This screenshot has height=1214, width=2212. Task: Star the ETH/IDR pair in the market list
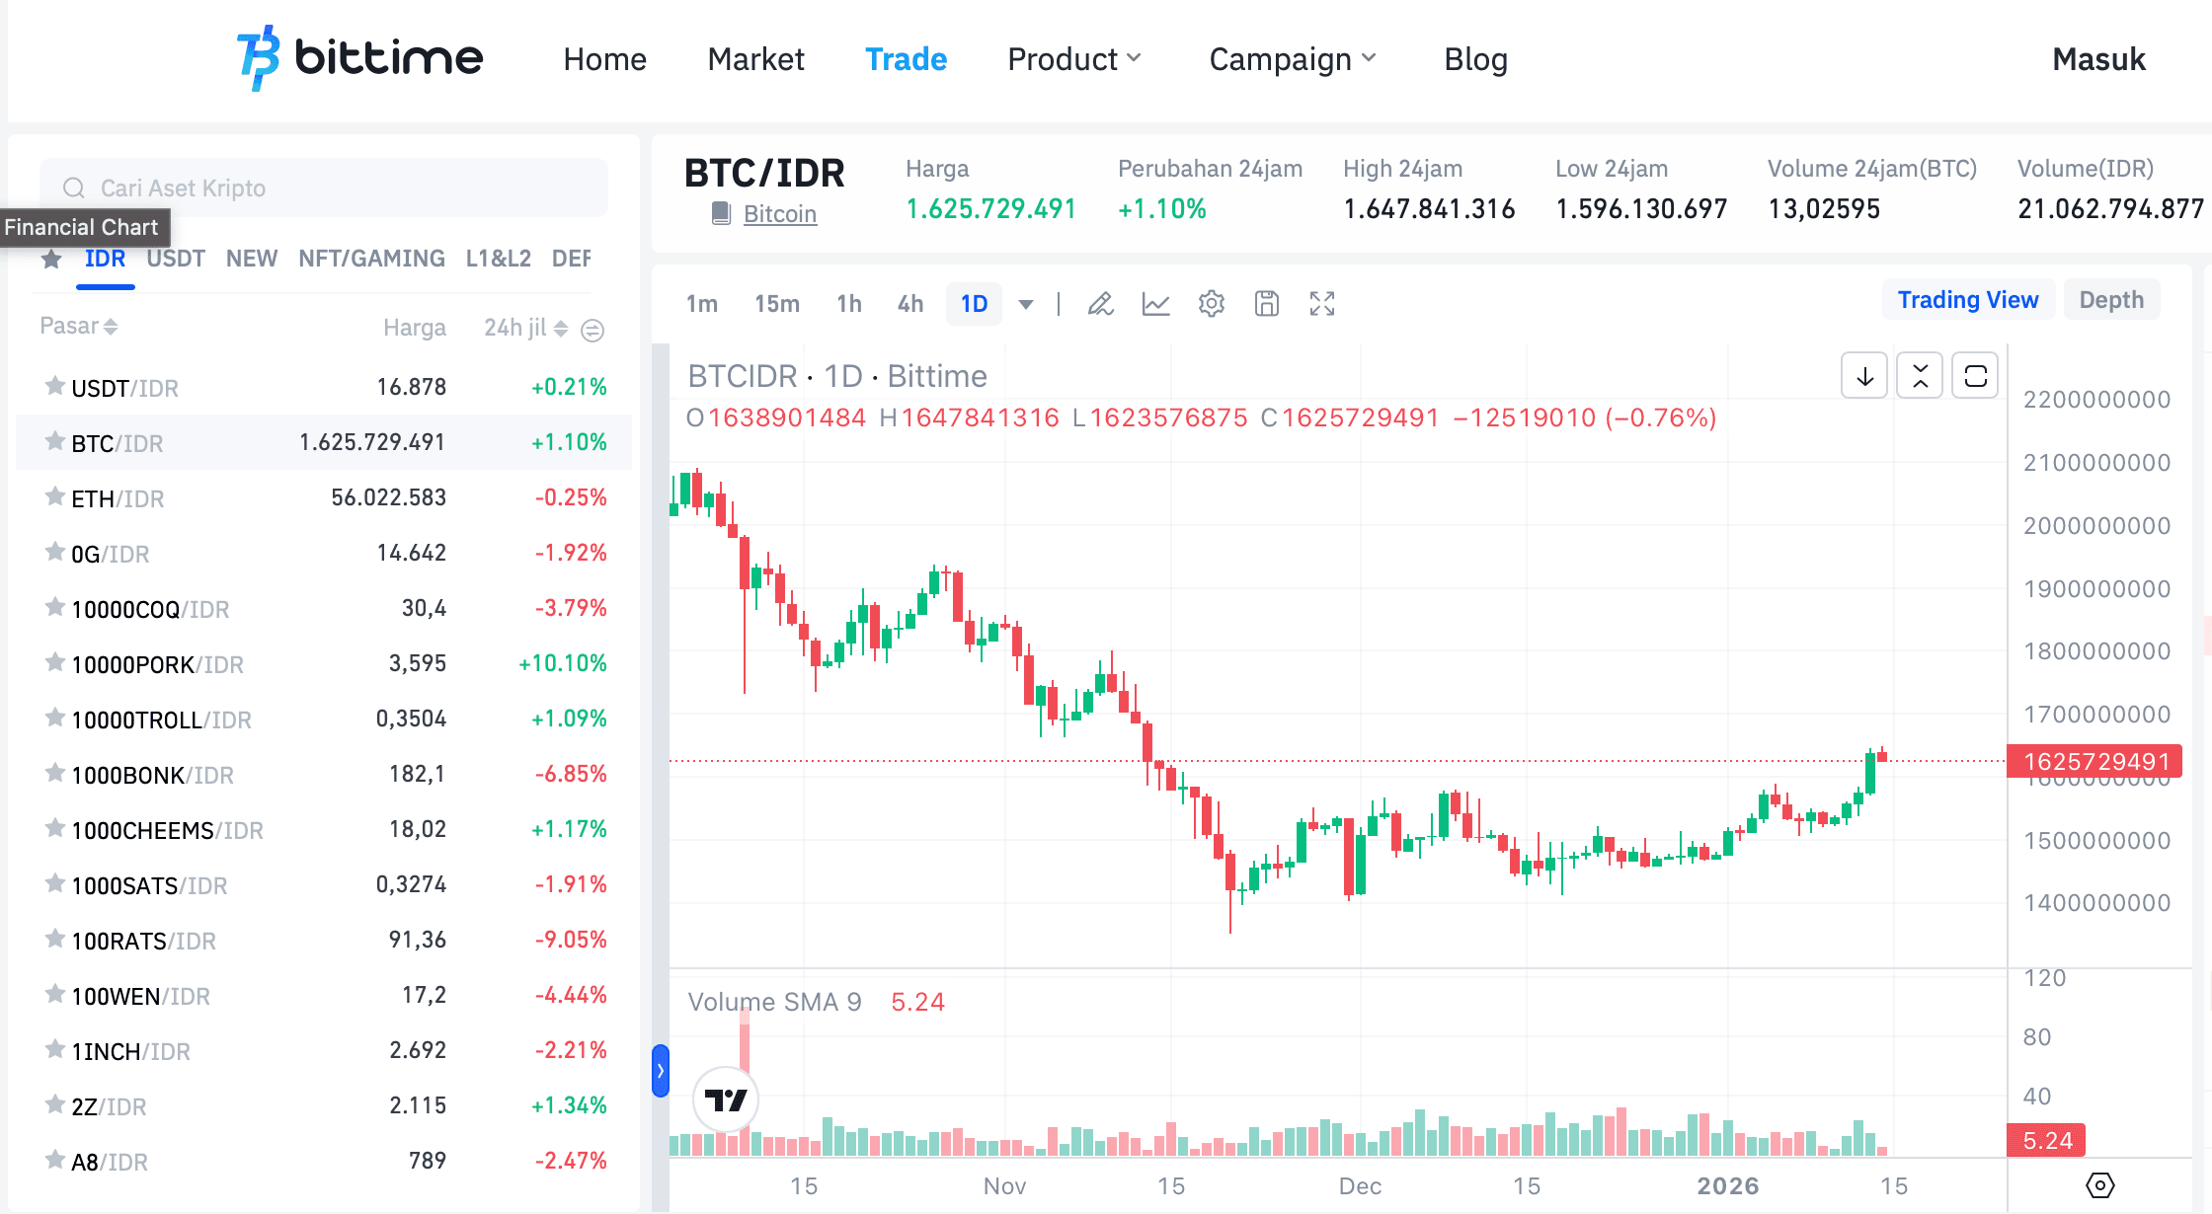54,497
